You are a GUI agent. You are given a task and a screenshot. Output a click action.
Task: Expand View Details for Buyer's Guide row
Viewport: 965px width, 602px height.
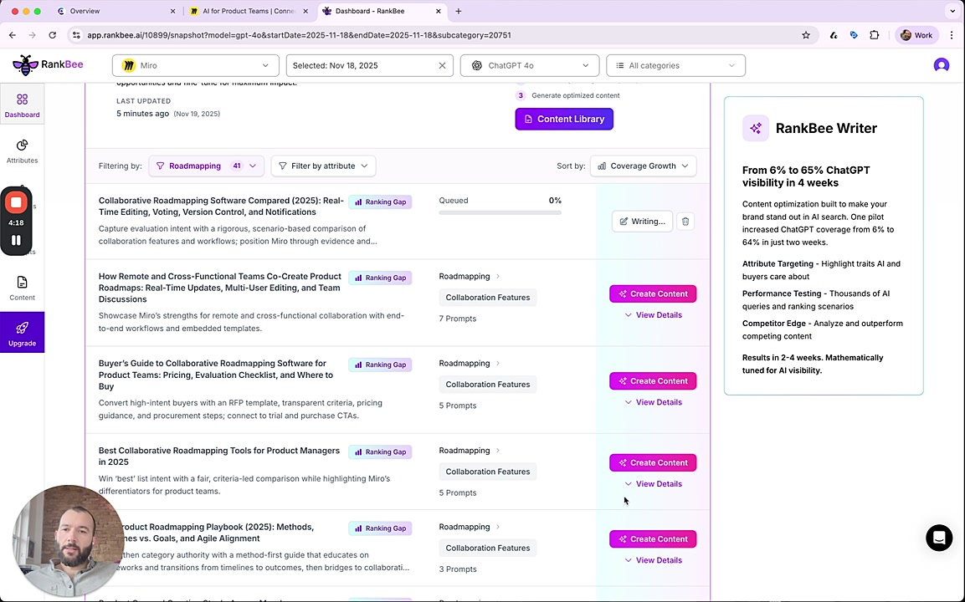click(653, 402)
